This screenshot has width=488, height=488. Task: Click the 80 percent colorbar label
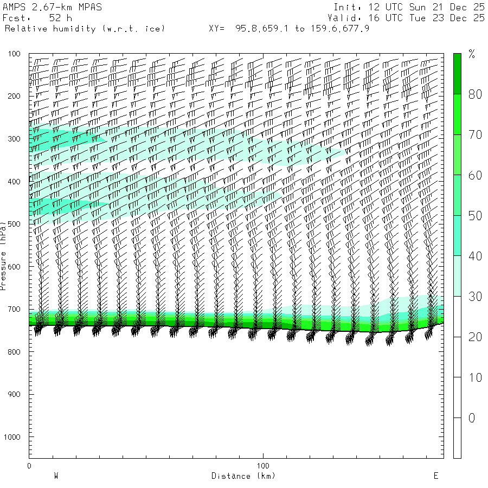[x=475, y=94]
